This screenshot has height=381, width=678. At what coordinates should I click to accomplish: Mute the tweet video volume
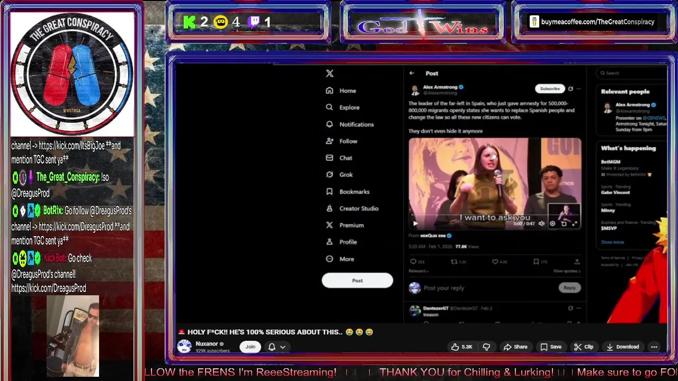541,224
